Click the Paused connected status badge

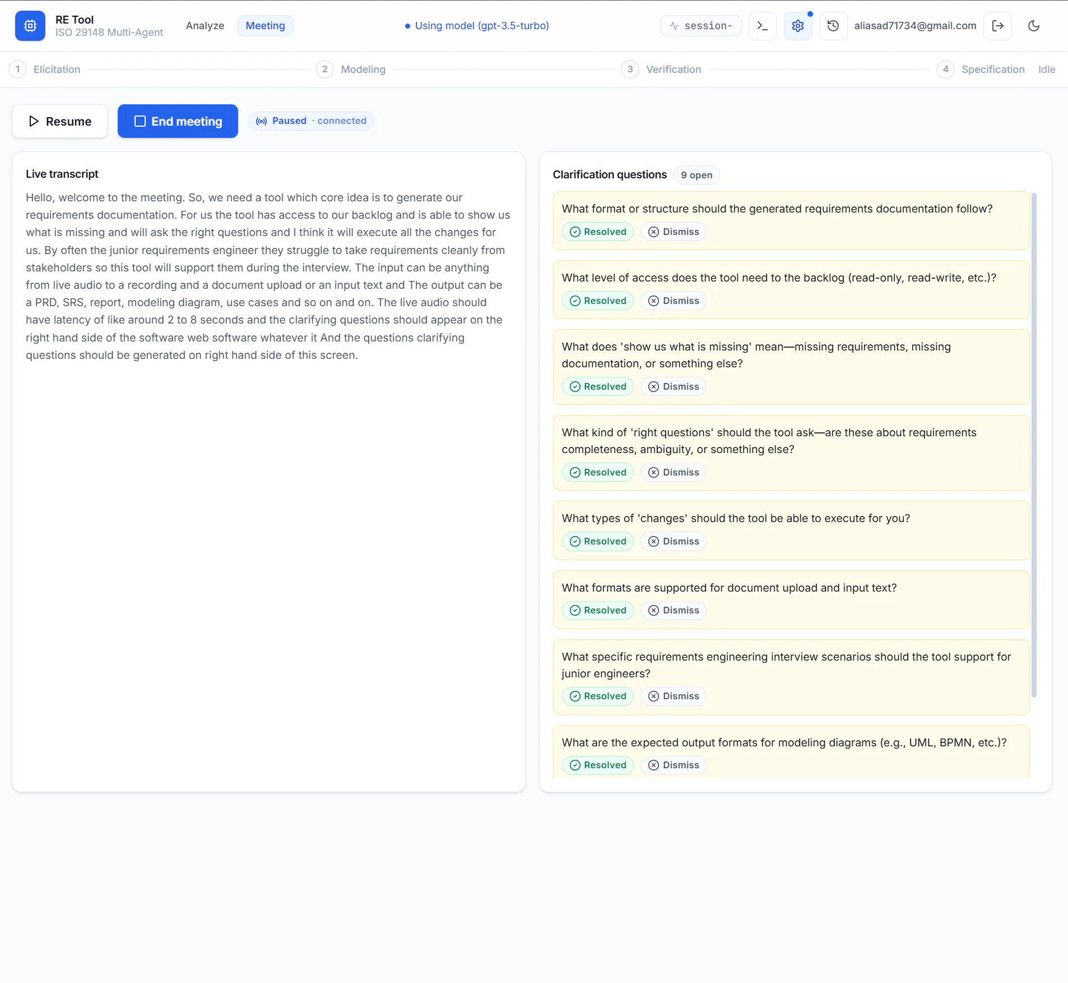pyautogui.click(x=311, y=121)
